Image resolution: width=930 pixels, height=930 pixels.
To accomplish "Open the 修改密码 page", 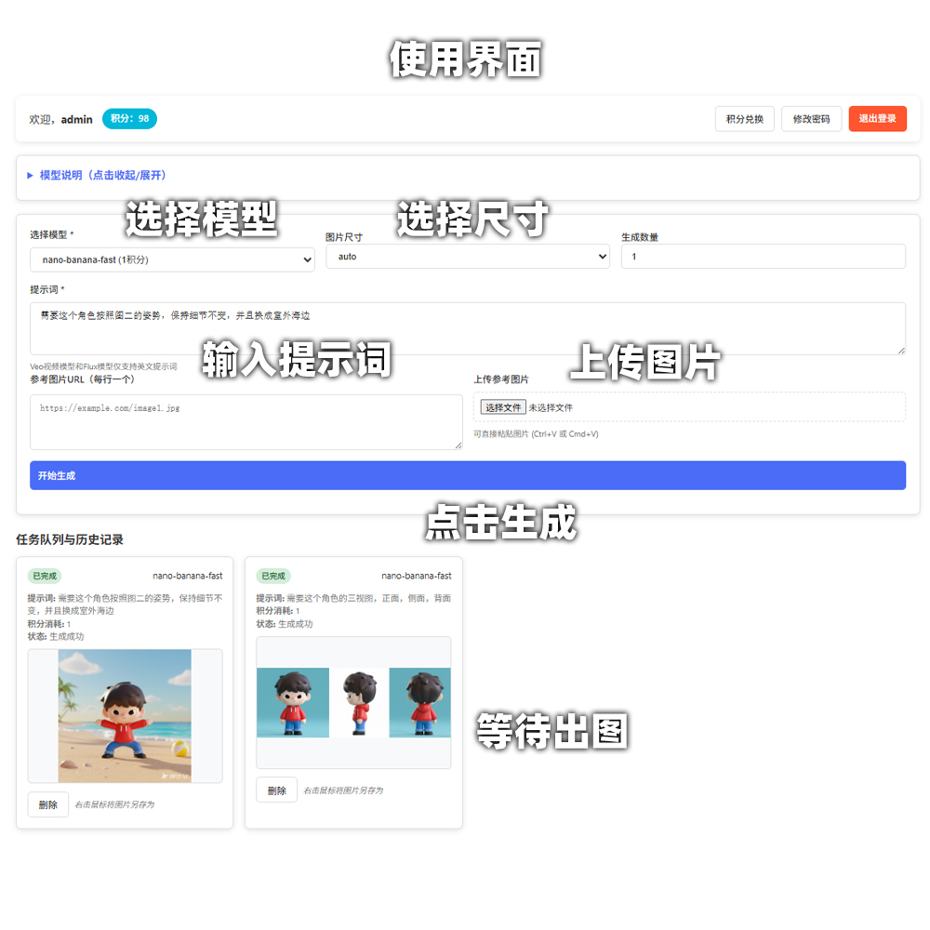I will 811,119.
